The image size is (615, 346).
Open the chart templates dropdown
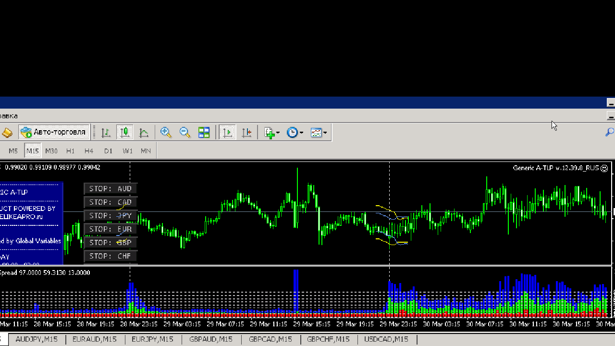(x=319, y=132)
